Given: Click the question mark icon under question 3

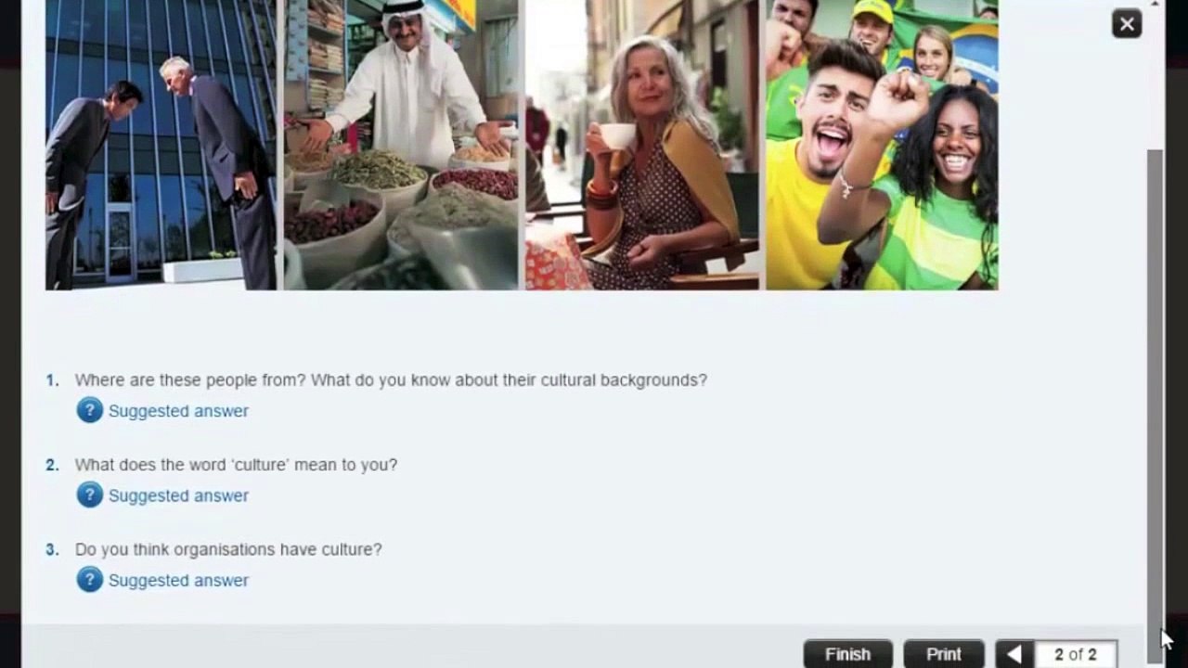Looking at the screenshot, I should click(90, 580).
